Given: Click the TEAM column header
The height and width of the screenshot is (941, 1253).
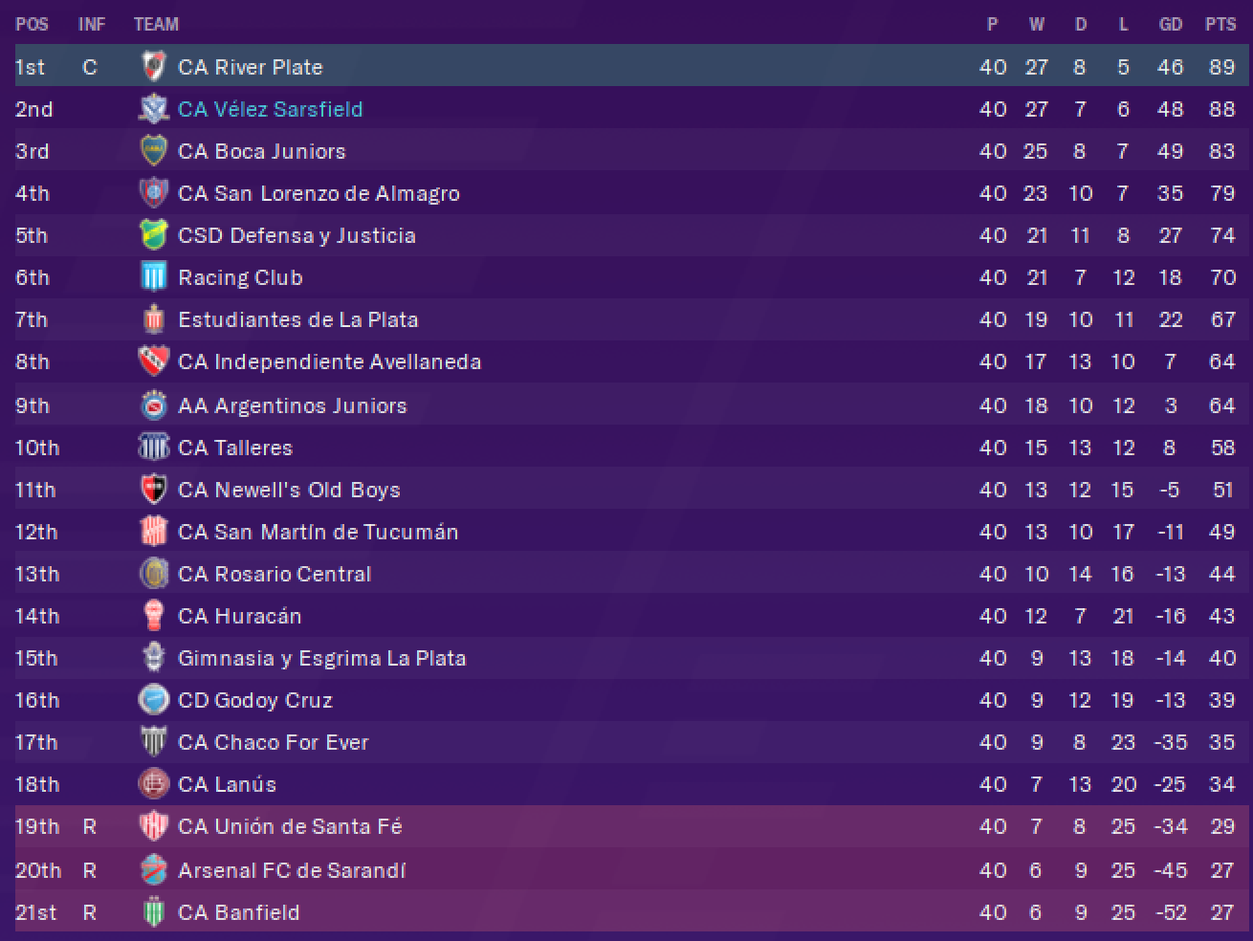Looking at the screenshot, I should (156, 24).
